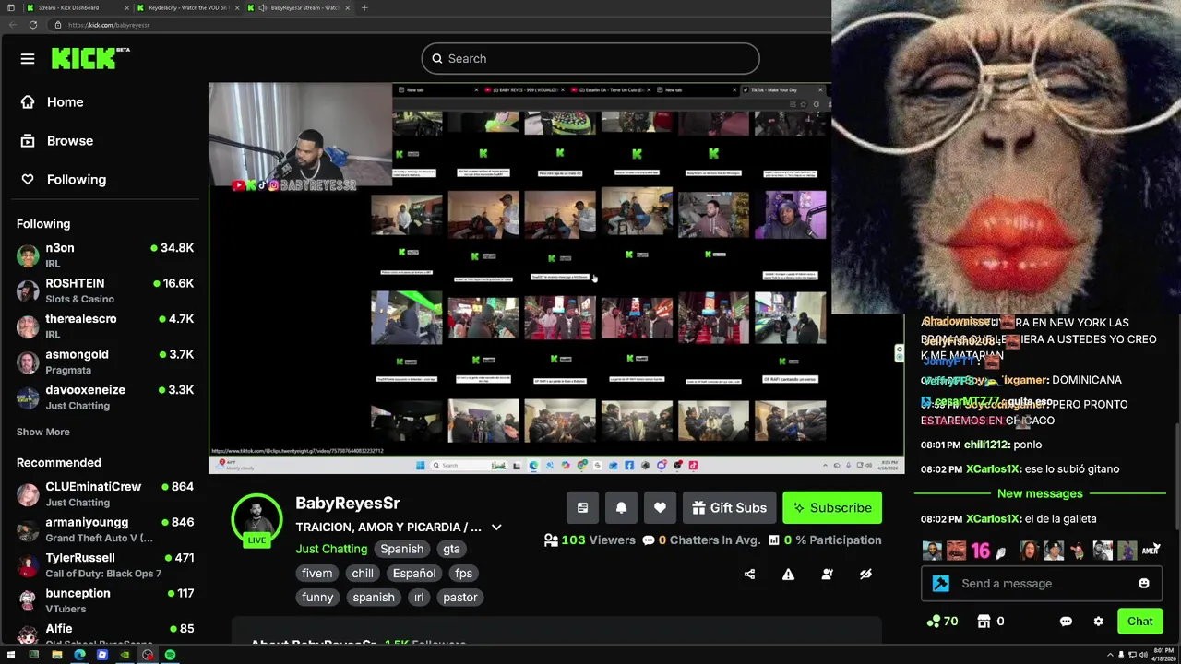Click the share stream icon
Image resolution: width=1181 pixels, height=664 pixels.
pos(749,575)
